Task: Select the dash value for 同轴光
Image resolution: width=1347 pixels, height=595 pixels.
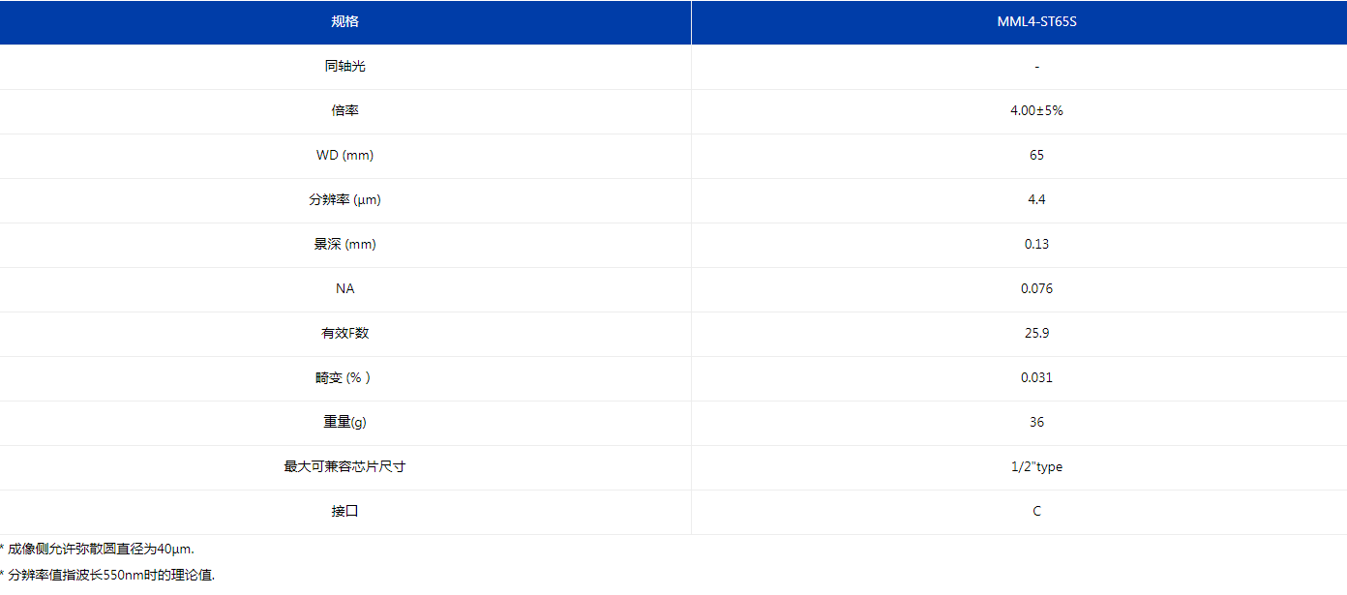Action: (x=1036, y=67)
